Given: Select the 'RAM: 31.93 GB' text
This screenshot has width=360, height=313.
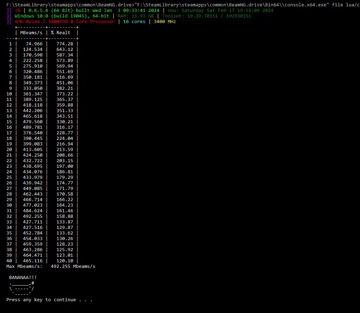Looking at the screenshot, I should click(x=136, y=16).
